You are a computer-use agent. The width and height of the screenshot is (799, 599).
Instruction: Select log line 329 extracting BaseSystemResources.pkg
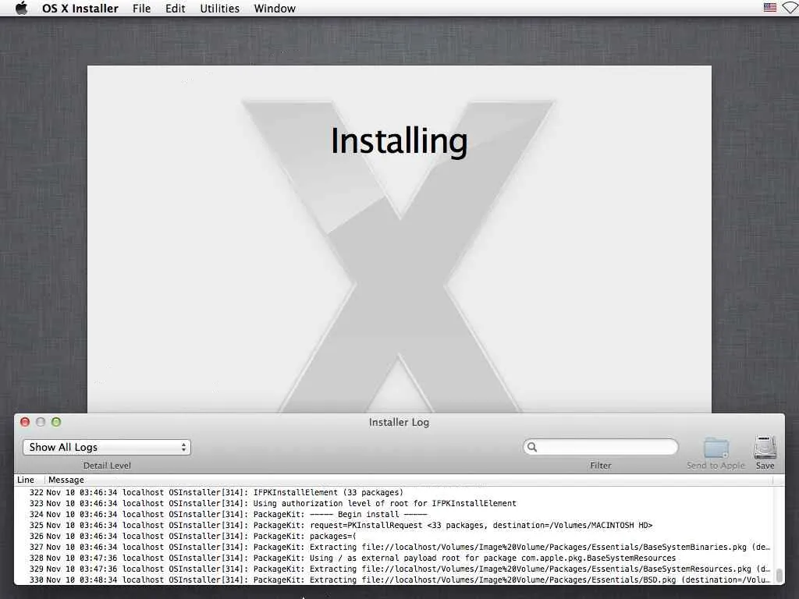[392, 569]
